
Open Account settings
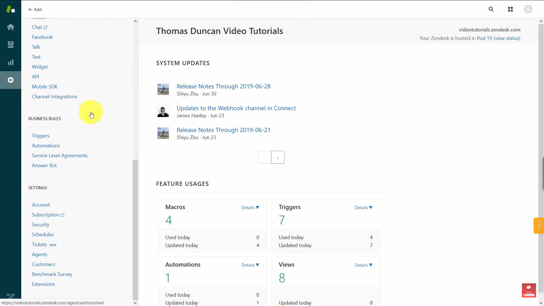41,205
